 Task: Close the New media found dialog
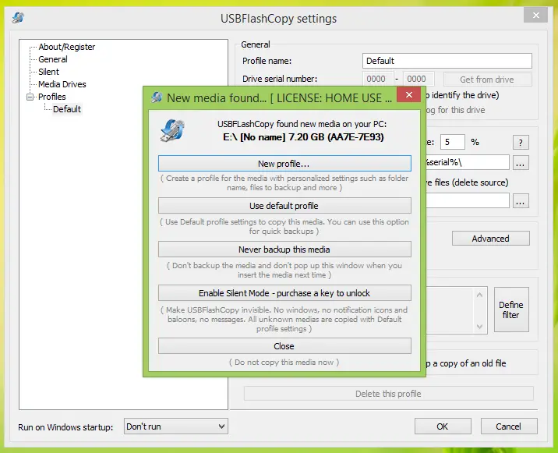pos(409,94)
